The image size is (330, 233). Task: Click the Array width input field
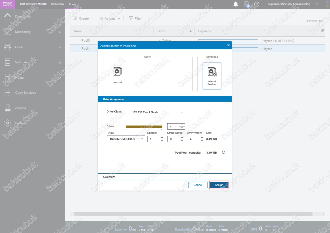point(193,139)
